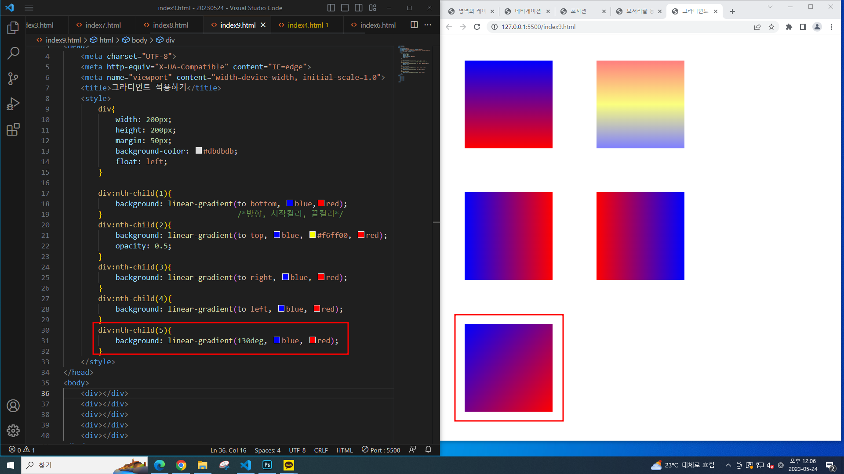Open the notifications bell in status bar

pyautogui.click(x=428, y=450)
